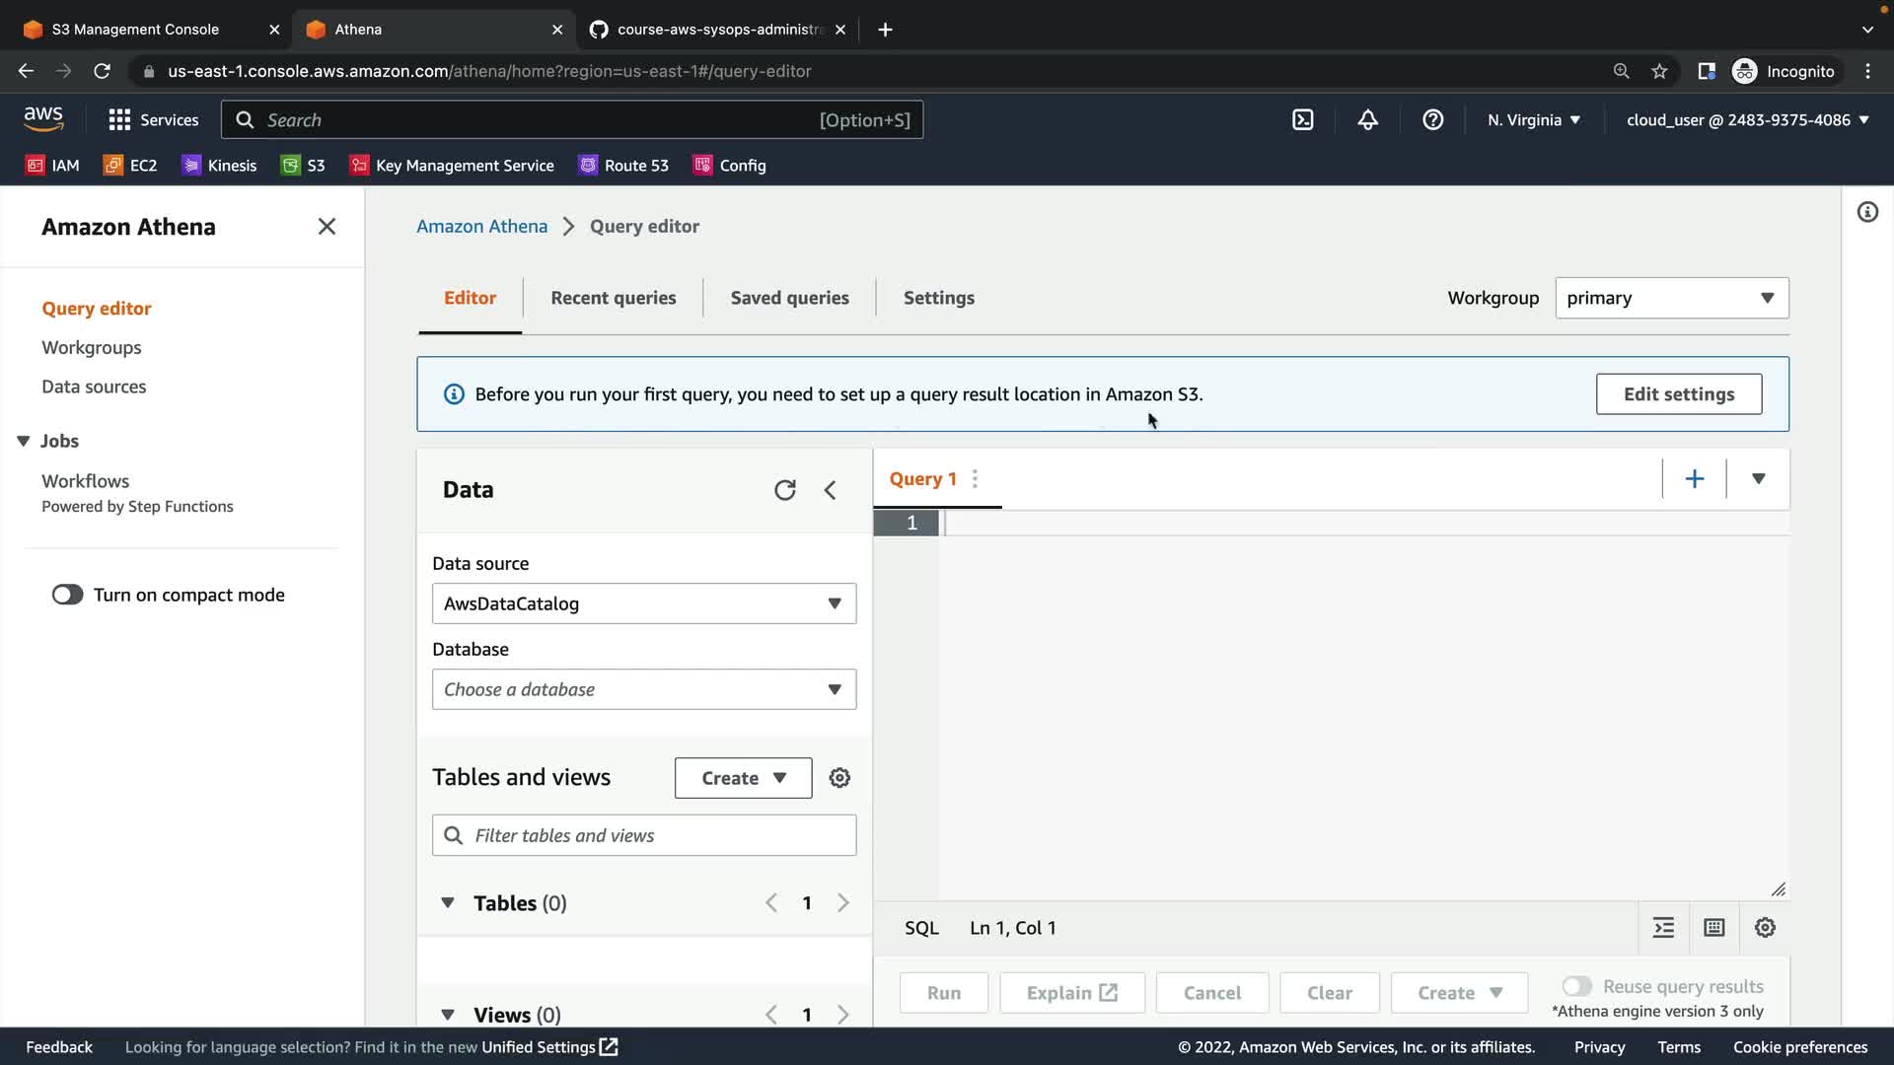The image size is (1894, 1065).
Task: Switch to the Saved queries tab
Action: tap(789, 298)
